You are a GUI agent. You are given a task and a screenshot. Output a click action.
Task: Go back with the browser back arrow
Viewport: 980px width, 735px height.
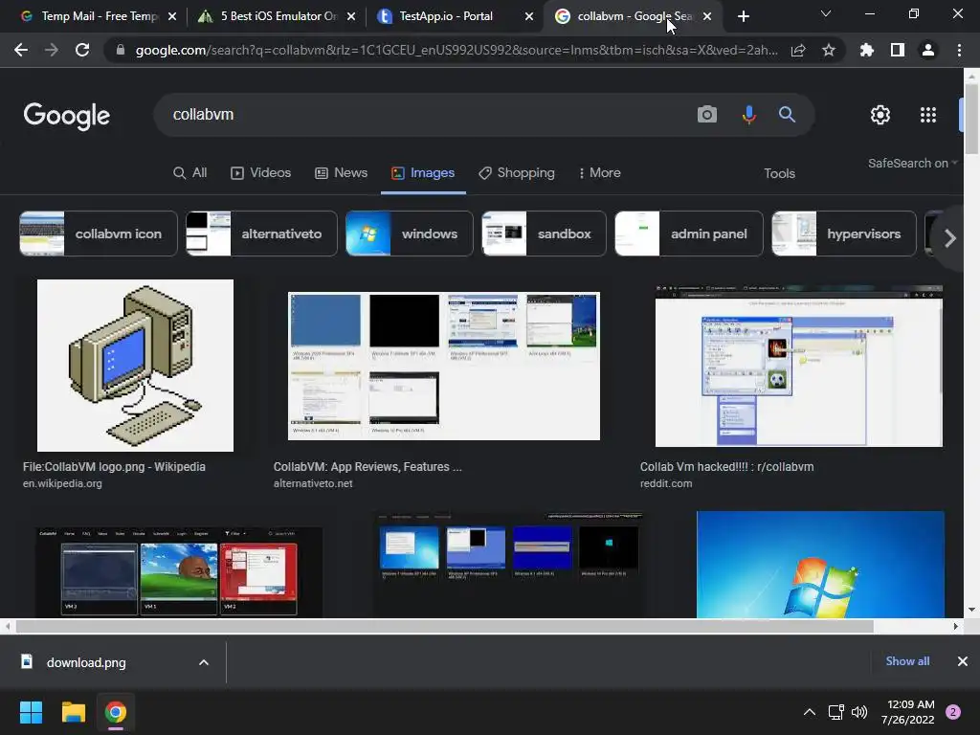(21, 50)
